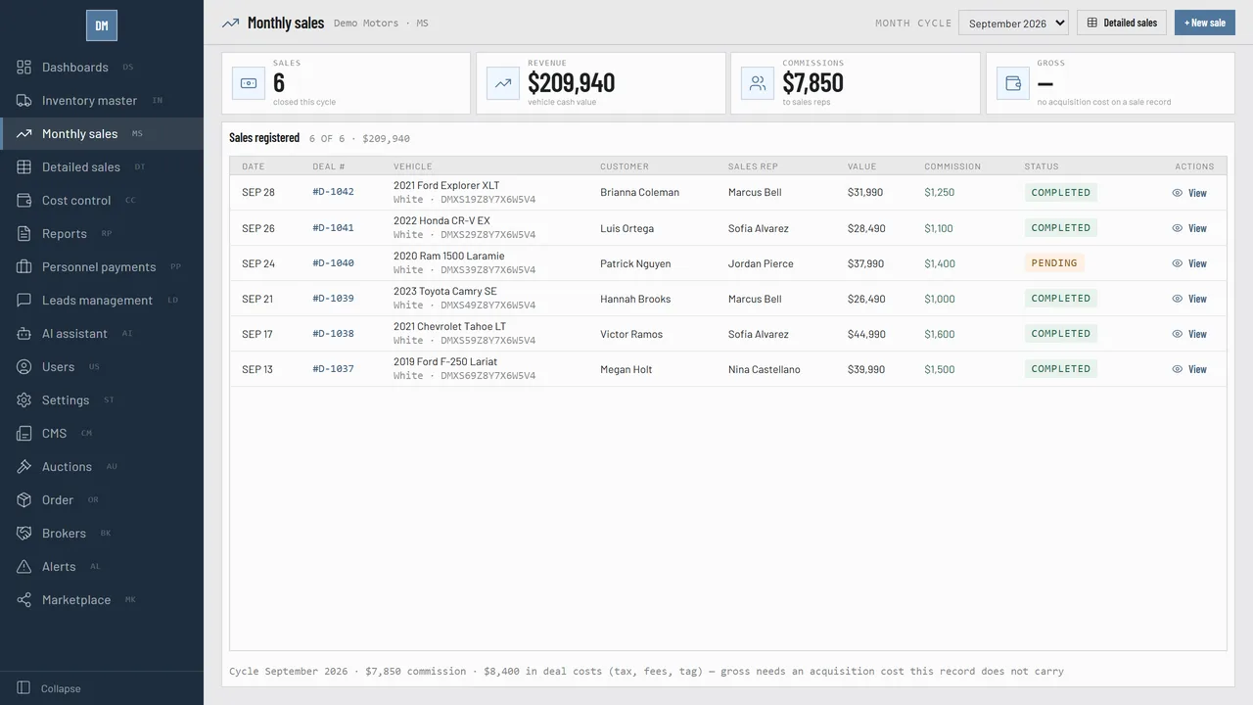Open the Personnel payments page

click(x=102, y=266)
